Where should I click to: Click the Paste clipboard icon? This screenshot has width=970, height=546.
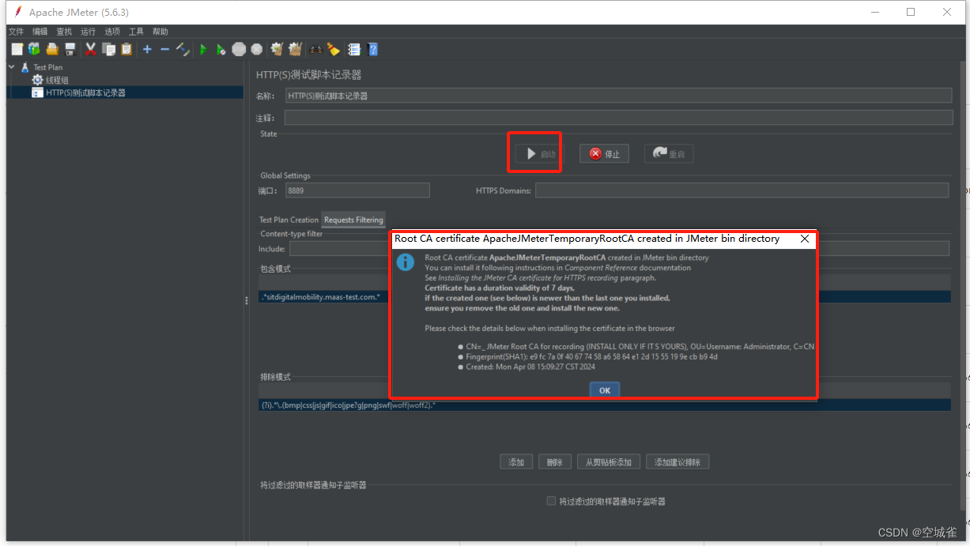point(126,49)
